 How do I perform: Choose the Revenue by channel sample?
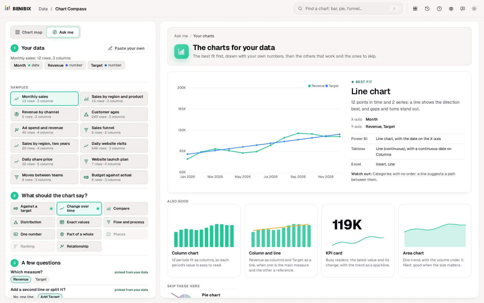[x=44, y=114]
